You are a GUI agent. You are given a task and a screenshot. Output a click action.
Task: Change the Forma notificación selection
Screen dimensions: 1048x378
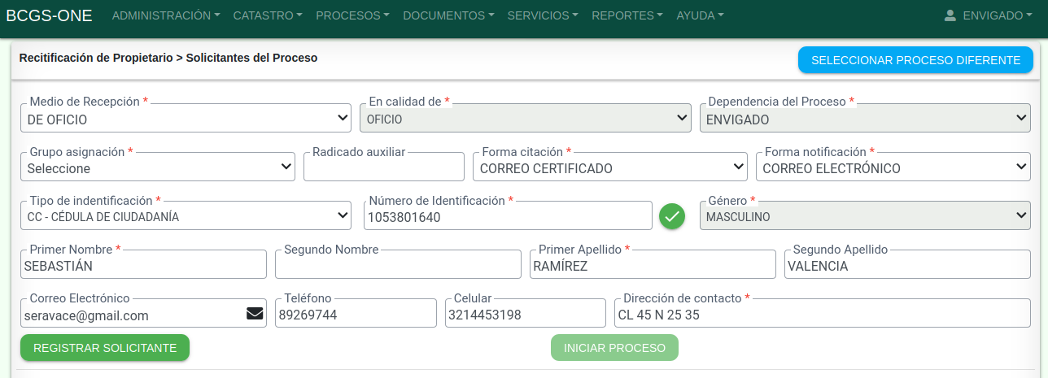[893, 168]
